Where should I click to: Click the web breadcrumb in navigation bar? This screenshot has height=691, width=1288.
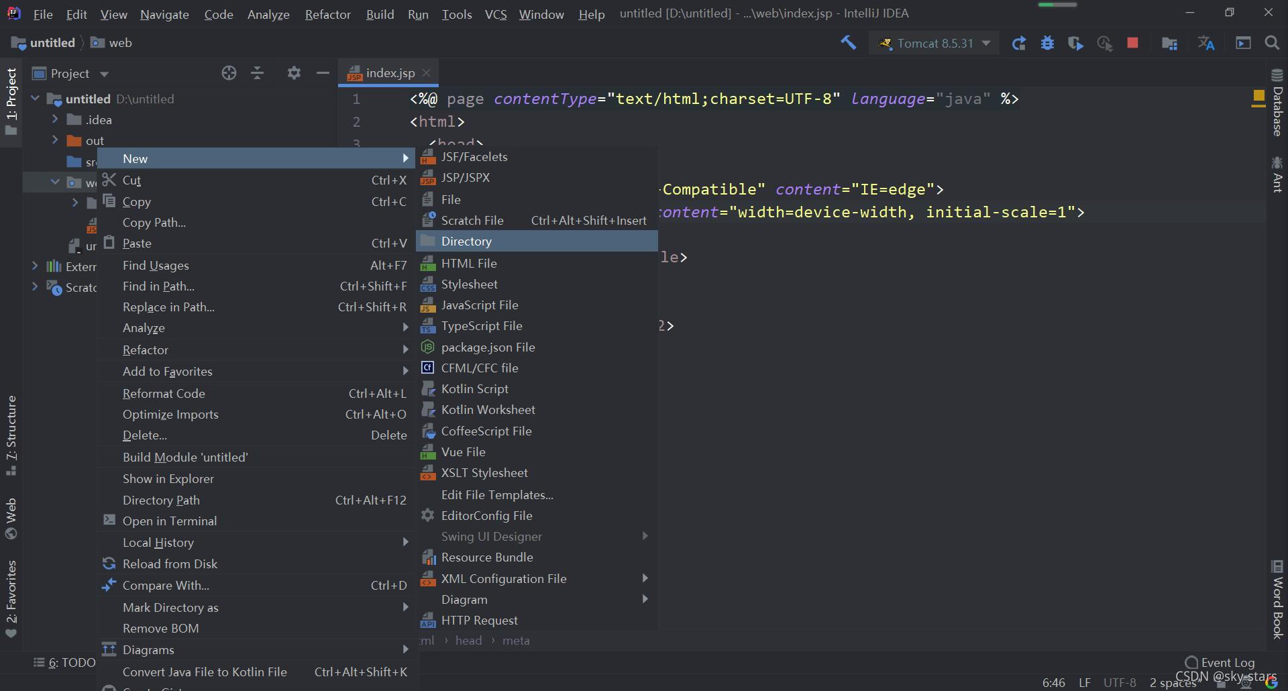112,43
